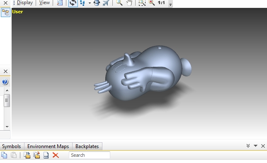
Task: Select the Turntable rotation tool
Action: pyautogui.click(x=97, y=3)
